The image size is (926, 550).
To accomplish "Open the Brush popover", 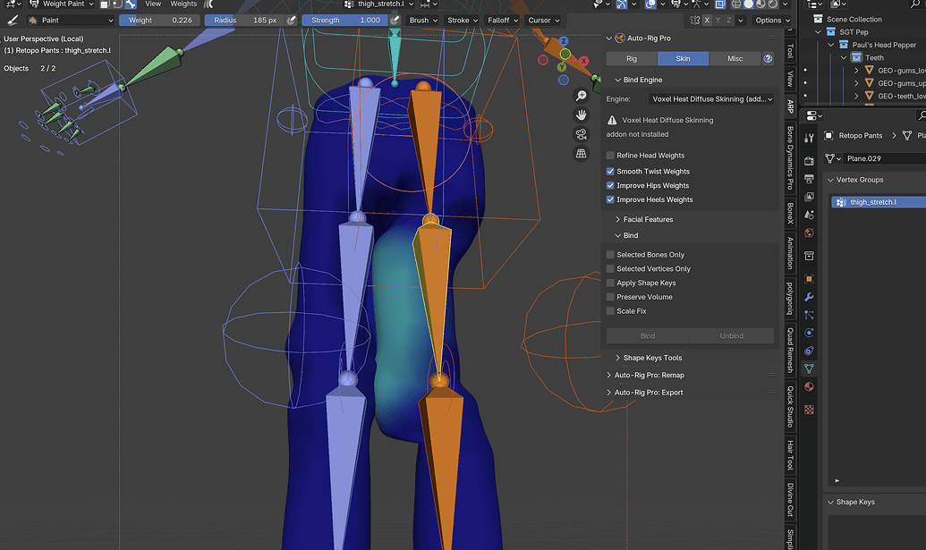I will click(423, 20).
